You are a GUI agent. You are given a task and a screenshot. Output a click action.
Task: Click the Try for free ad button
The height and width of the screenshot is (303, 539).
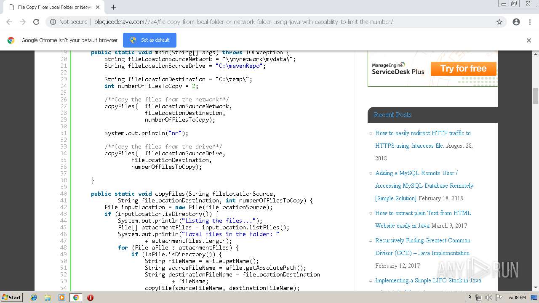[x=463, y=69]
